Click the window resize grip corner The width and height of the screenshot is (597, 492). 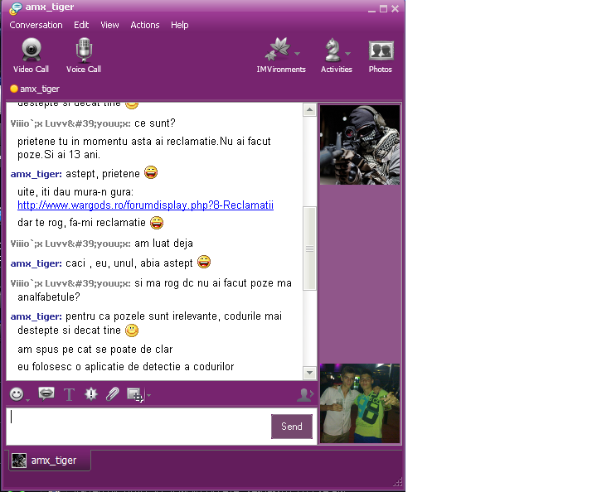click(398, 482)
